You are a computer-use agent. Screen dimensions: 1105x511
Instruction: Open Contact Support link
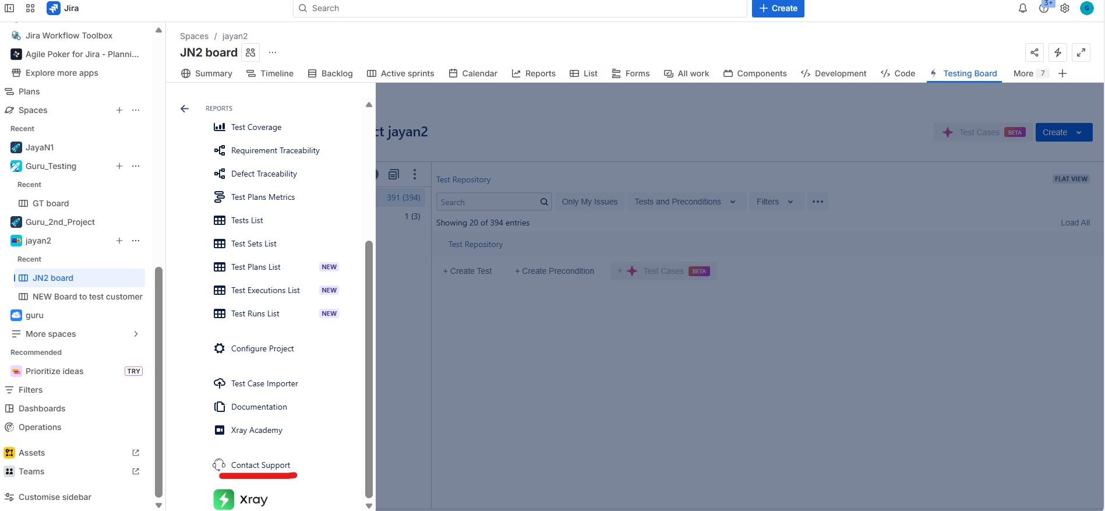(260, 465)
